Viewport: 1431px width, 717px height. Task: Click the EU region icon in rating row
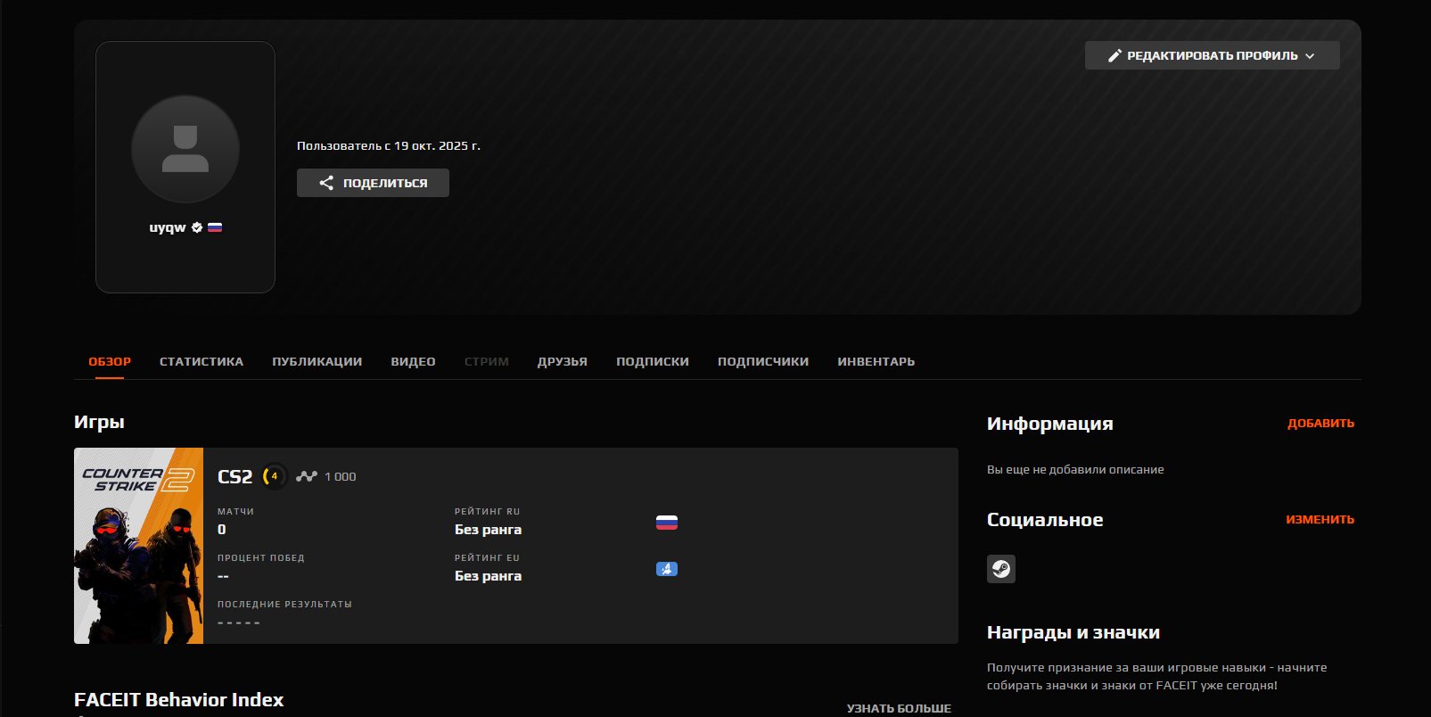coord(666,569)
